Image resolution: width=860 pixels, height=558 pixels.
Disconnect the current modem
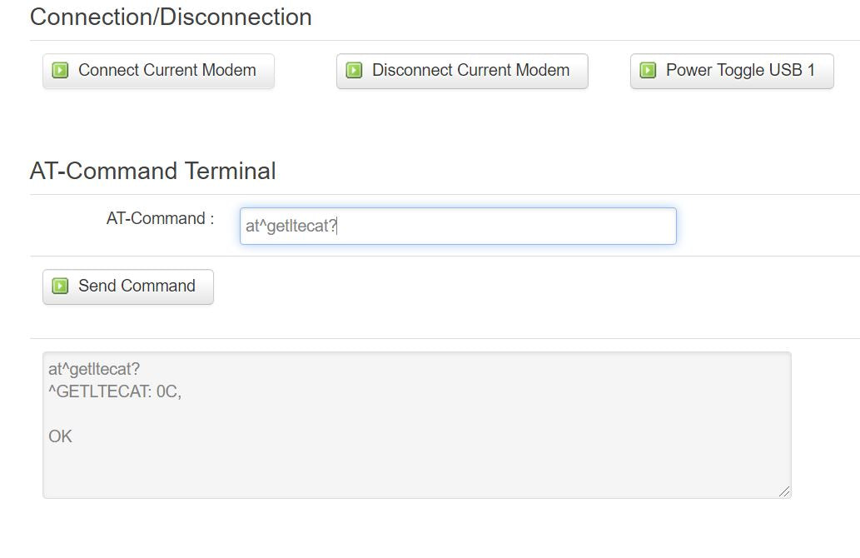pyautogui.click(x=462, y=71)
